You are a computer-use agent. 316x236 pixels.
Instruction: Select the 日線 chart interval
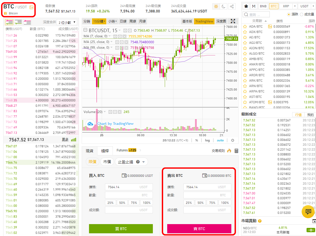(123, 21)
